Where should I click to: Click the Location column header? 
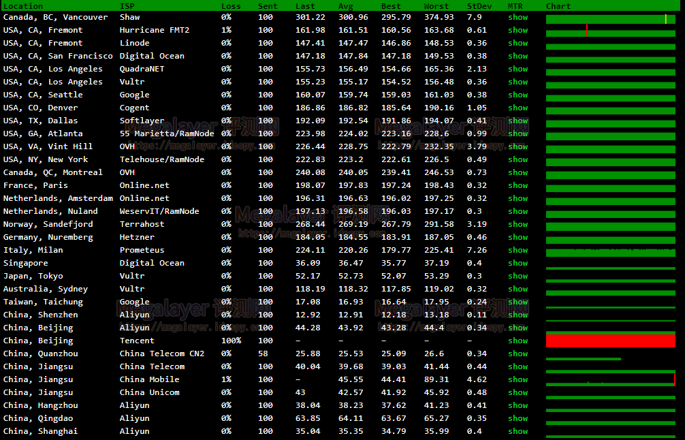(23, 6)
